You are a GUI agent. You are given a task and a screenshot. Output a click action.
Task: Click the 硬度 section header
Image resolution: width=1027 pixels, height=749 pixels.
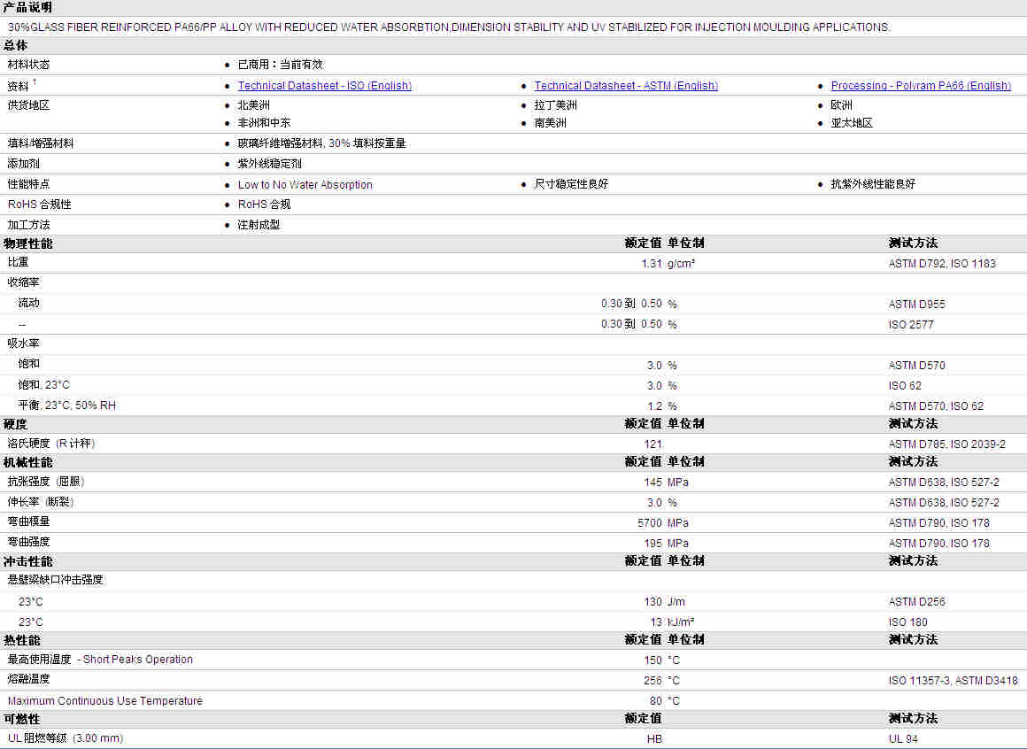(16, 424)
